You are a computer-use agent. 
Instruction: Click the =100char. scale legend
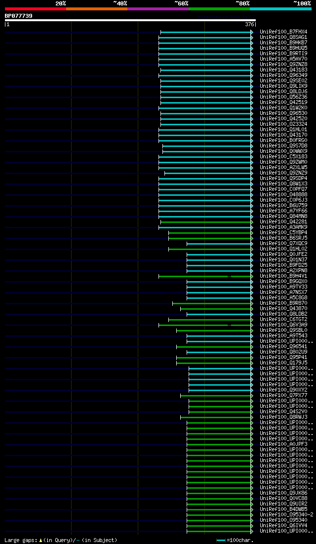(235, 541)
